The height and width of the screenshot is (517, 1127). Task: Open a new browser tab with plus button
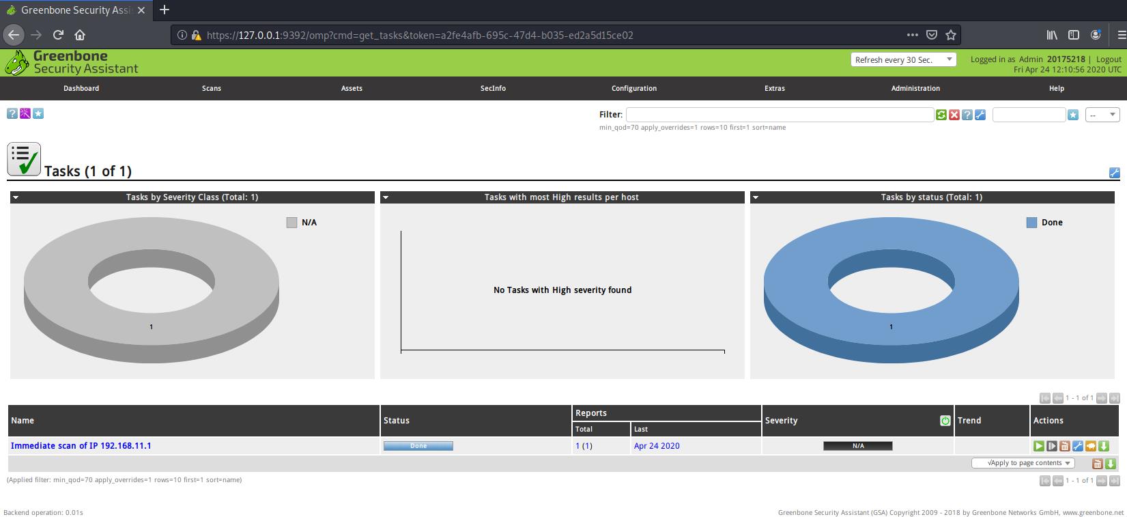(x=165, y=10)
